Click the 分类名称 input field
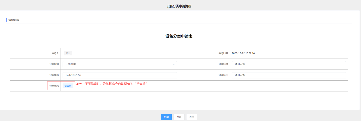361x121 pixels. click(x=289, y=64)
